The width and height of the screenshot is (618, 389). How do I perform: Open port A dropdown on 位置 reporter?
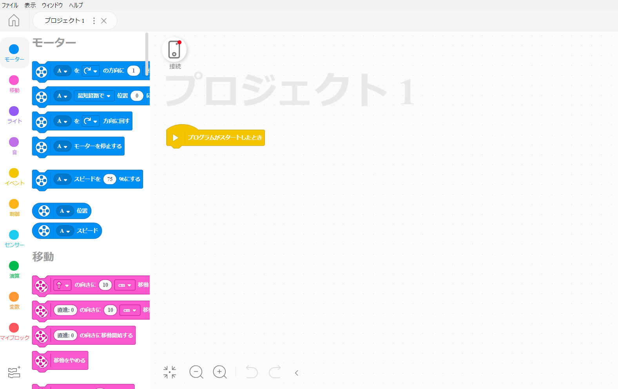pyautogui.click(x=65, y=211)
